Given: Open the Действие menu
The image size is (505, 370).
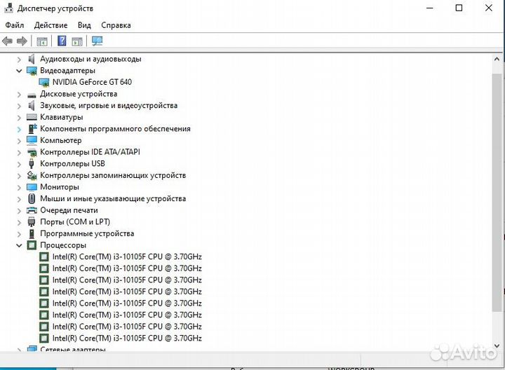Looking at the screenshot, I should pos(50,25).
